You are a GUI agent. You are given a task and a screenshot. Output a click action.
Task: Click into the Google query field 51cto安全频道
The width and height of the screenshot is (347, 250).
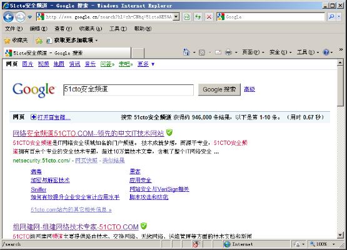pyautogui.click(x=128, y=89)
